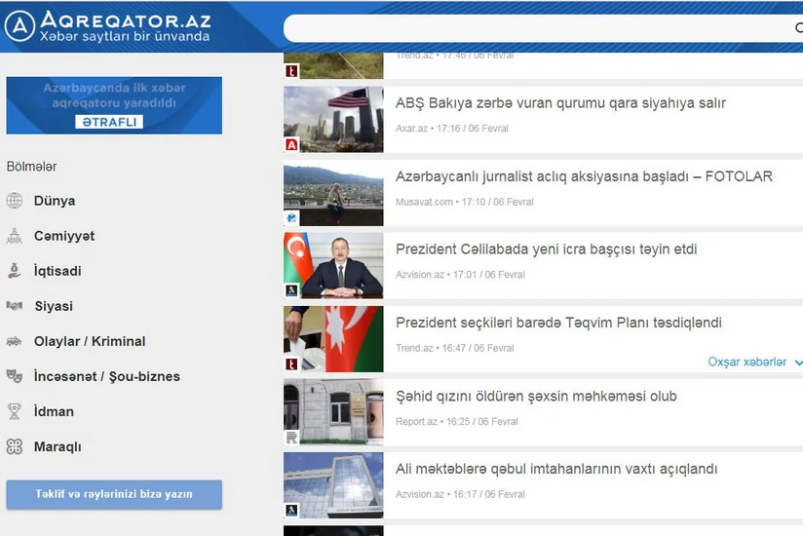Open article ABŞ Bakıya zərbə vuran qurumu
803x536 pixels.
(560, 103)
